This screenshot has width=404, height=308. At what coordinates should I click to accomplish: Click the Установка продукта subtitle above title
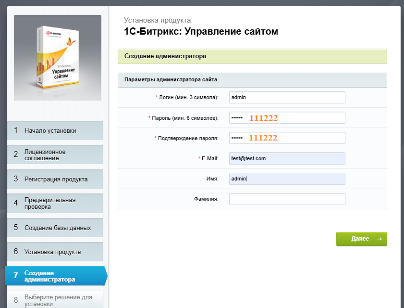click(157, 20)
